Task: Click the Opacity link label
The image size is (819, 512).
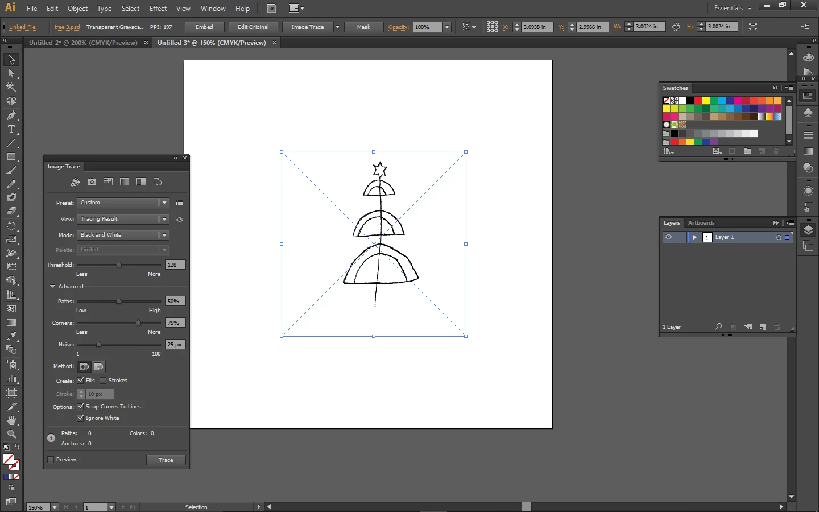Action: pos(399,27)
